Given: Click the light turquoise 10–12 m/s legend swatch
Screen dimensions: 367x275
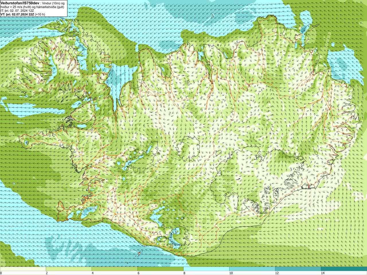Looking at the screenshot, I should pos(252,269).
